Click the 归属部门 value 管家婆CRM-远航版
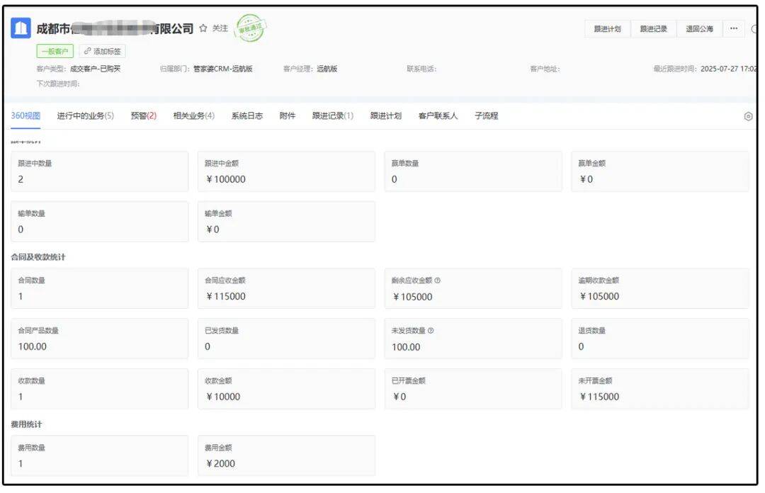Image resolution: width=765 pixels, height=493 pixels. click(x=223, y=69)
